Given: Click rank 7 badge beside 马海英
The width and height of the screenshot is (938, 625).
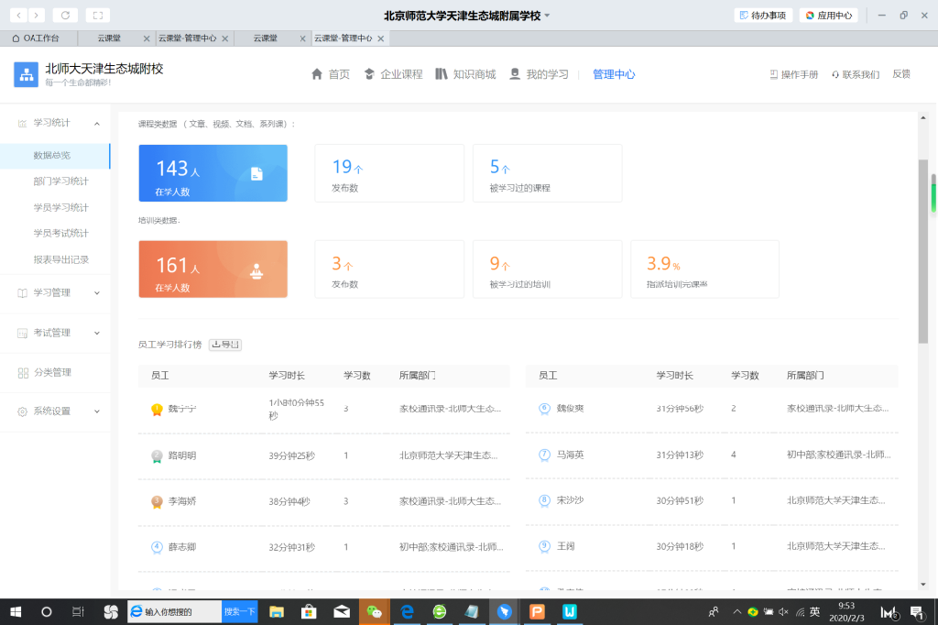Looking at the screenshot, I should [x=544, y=455].
